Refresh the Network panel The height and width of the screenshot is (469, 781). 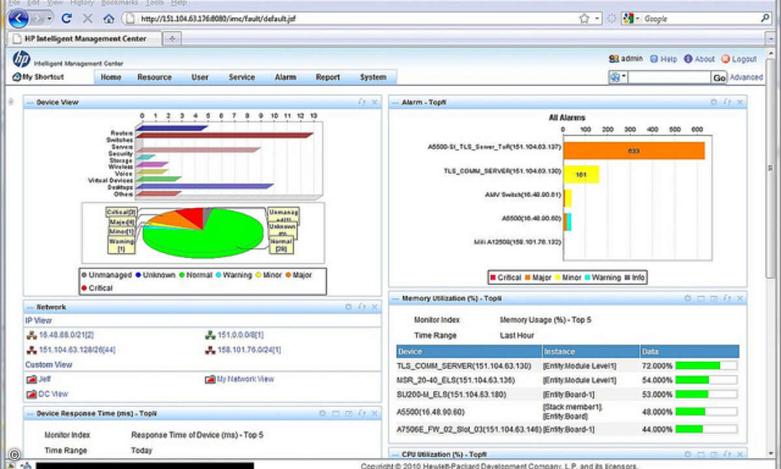tap(362, 307)
